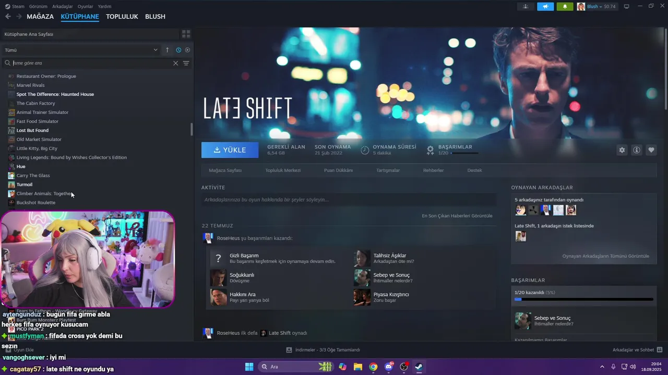Enter Big Picture mode icon in title bar
Screen dimensions: 668x375
[627, 6]
